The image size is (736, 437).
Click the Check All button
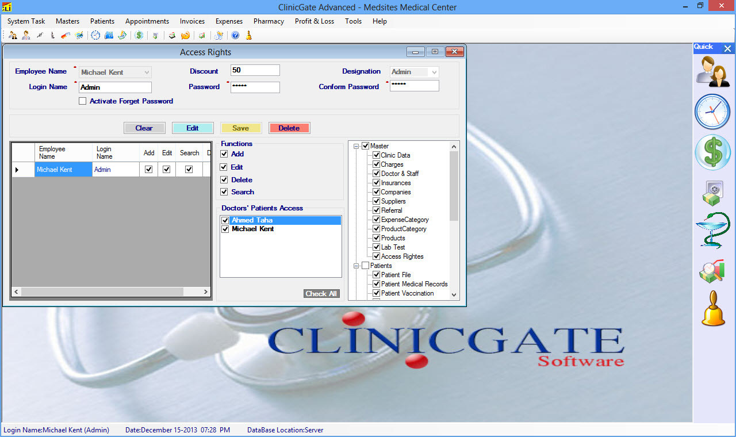pyautogui.click(x=321, y=294)
